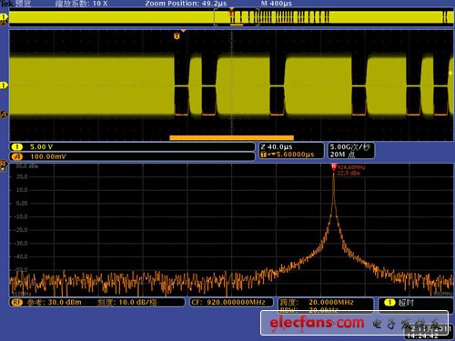The width and height of the screenshot is (455, 341).
Task: Select channel 1 ground marker left of waveform
Action: 4,85
